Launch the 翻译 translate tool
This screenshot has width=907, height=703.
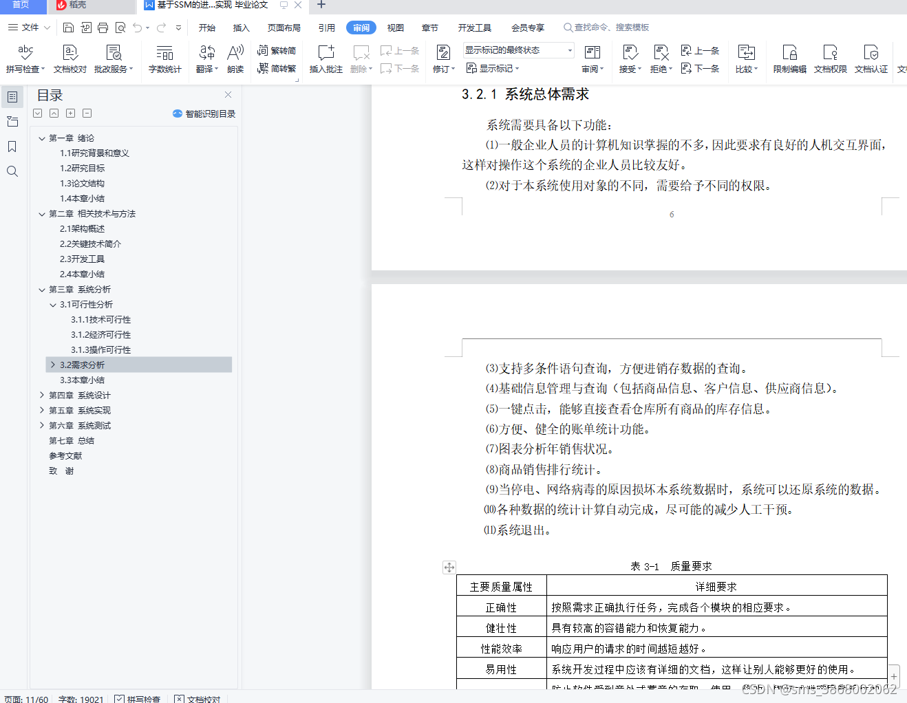pos(206,58)
